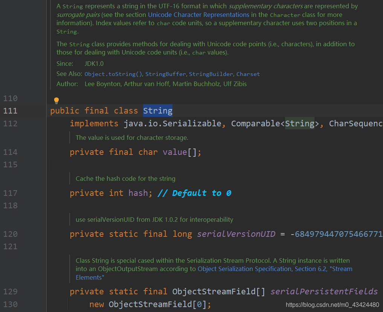The height and width of the screenshot is (312, 383).
Task: Click the 'JDK1.0' Since value
Action: tap(94, 64)
